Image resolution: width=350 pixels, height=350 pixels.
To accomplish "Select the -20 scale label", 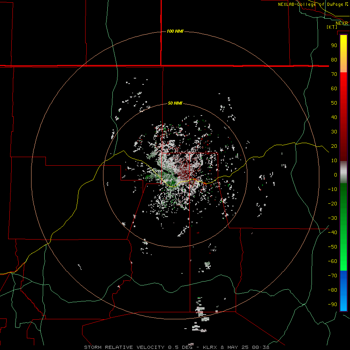I will click(x=332, y=204).
